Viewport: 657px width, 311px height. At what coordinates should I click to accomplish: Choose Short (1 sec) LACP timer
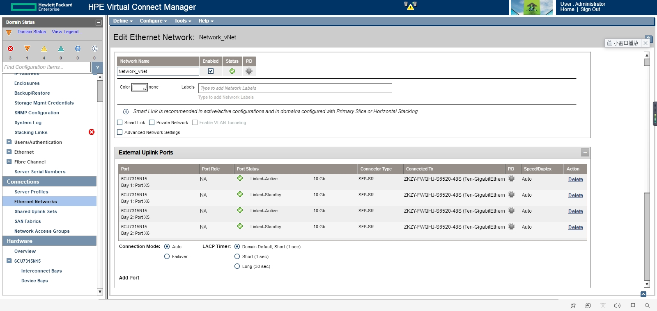tap(237, 257)
